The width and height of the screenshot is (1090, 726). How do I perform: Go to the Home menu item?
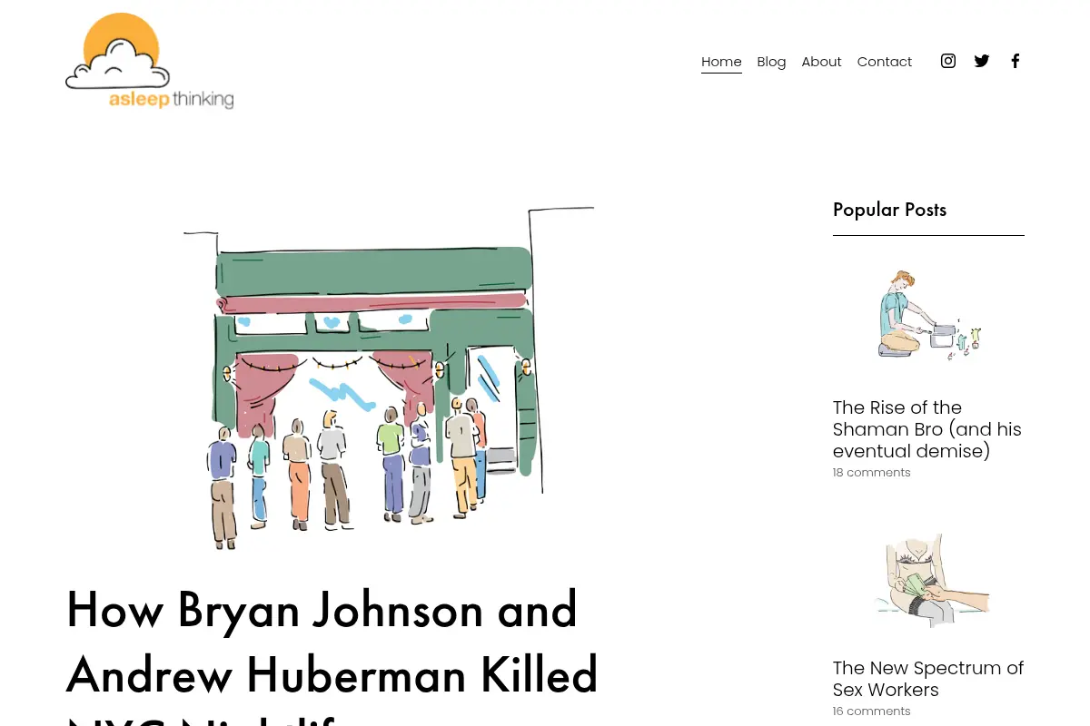[x=721, y=62]
